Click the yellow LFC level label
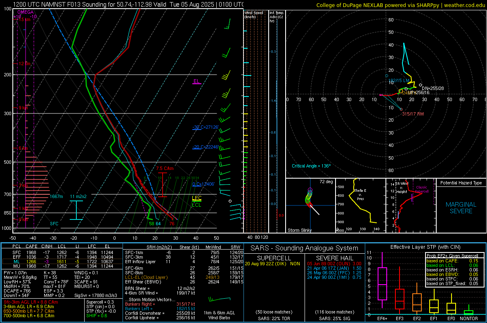 point(196,198)
